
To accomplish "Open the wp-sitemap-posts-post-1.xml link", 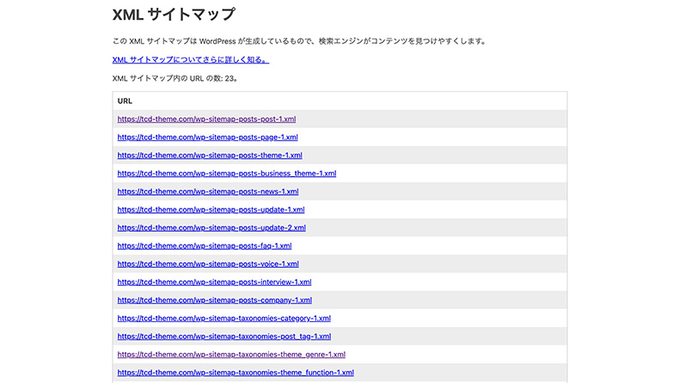I will pyautogui.click(x=206, y=119).
